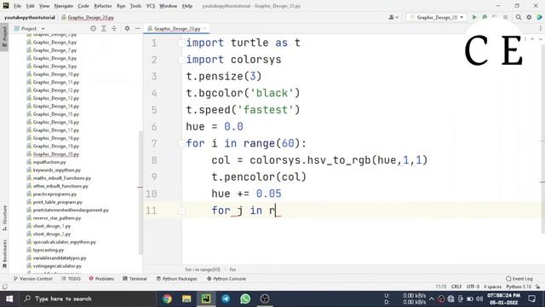Close the Graphic_Design_20.py editor tab
This screenshot has width=545, height=307.
click(x=204, y=28)
